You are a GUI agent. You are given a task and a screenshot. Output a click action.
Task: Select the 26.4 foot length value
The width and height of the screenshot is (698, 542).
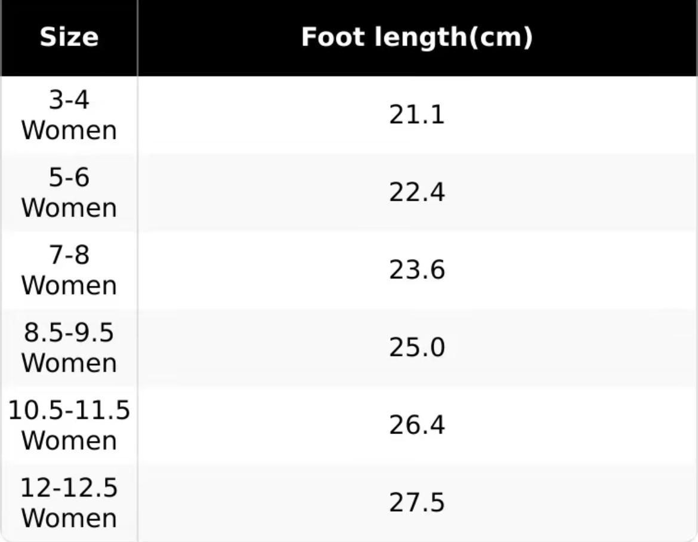[x=416, y=425]
